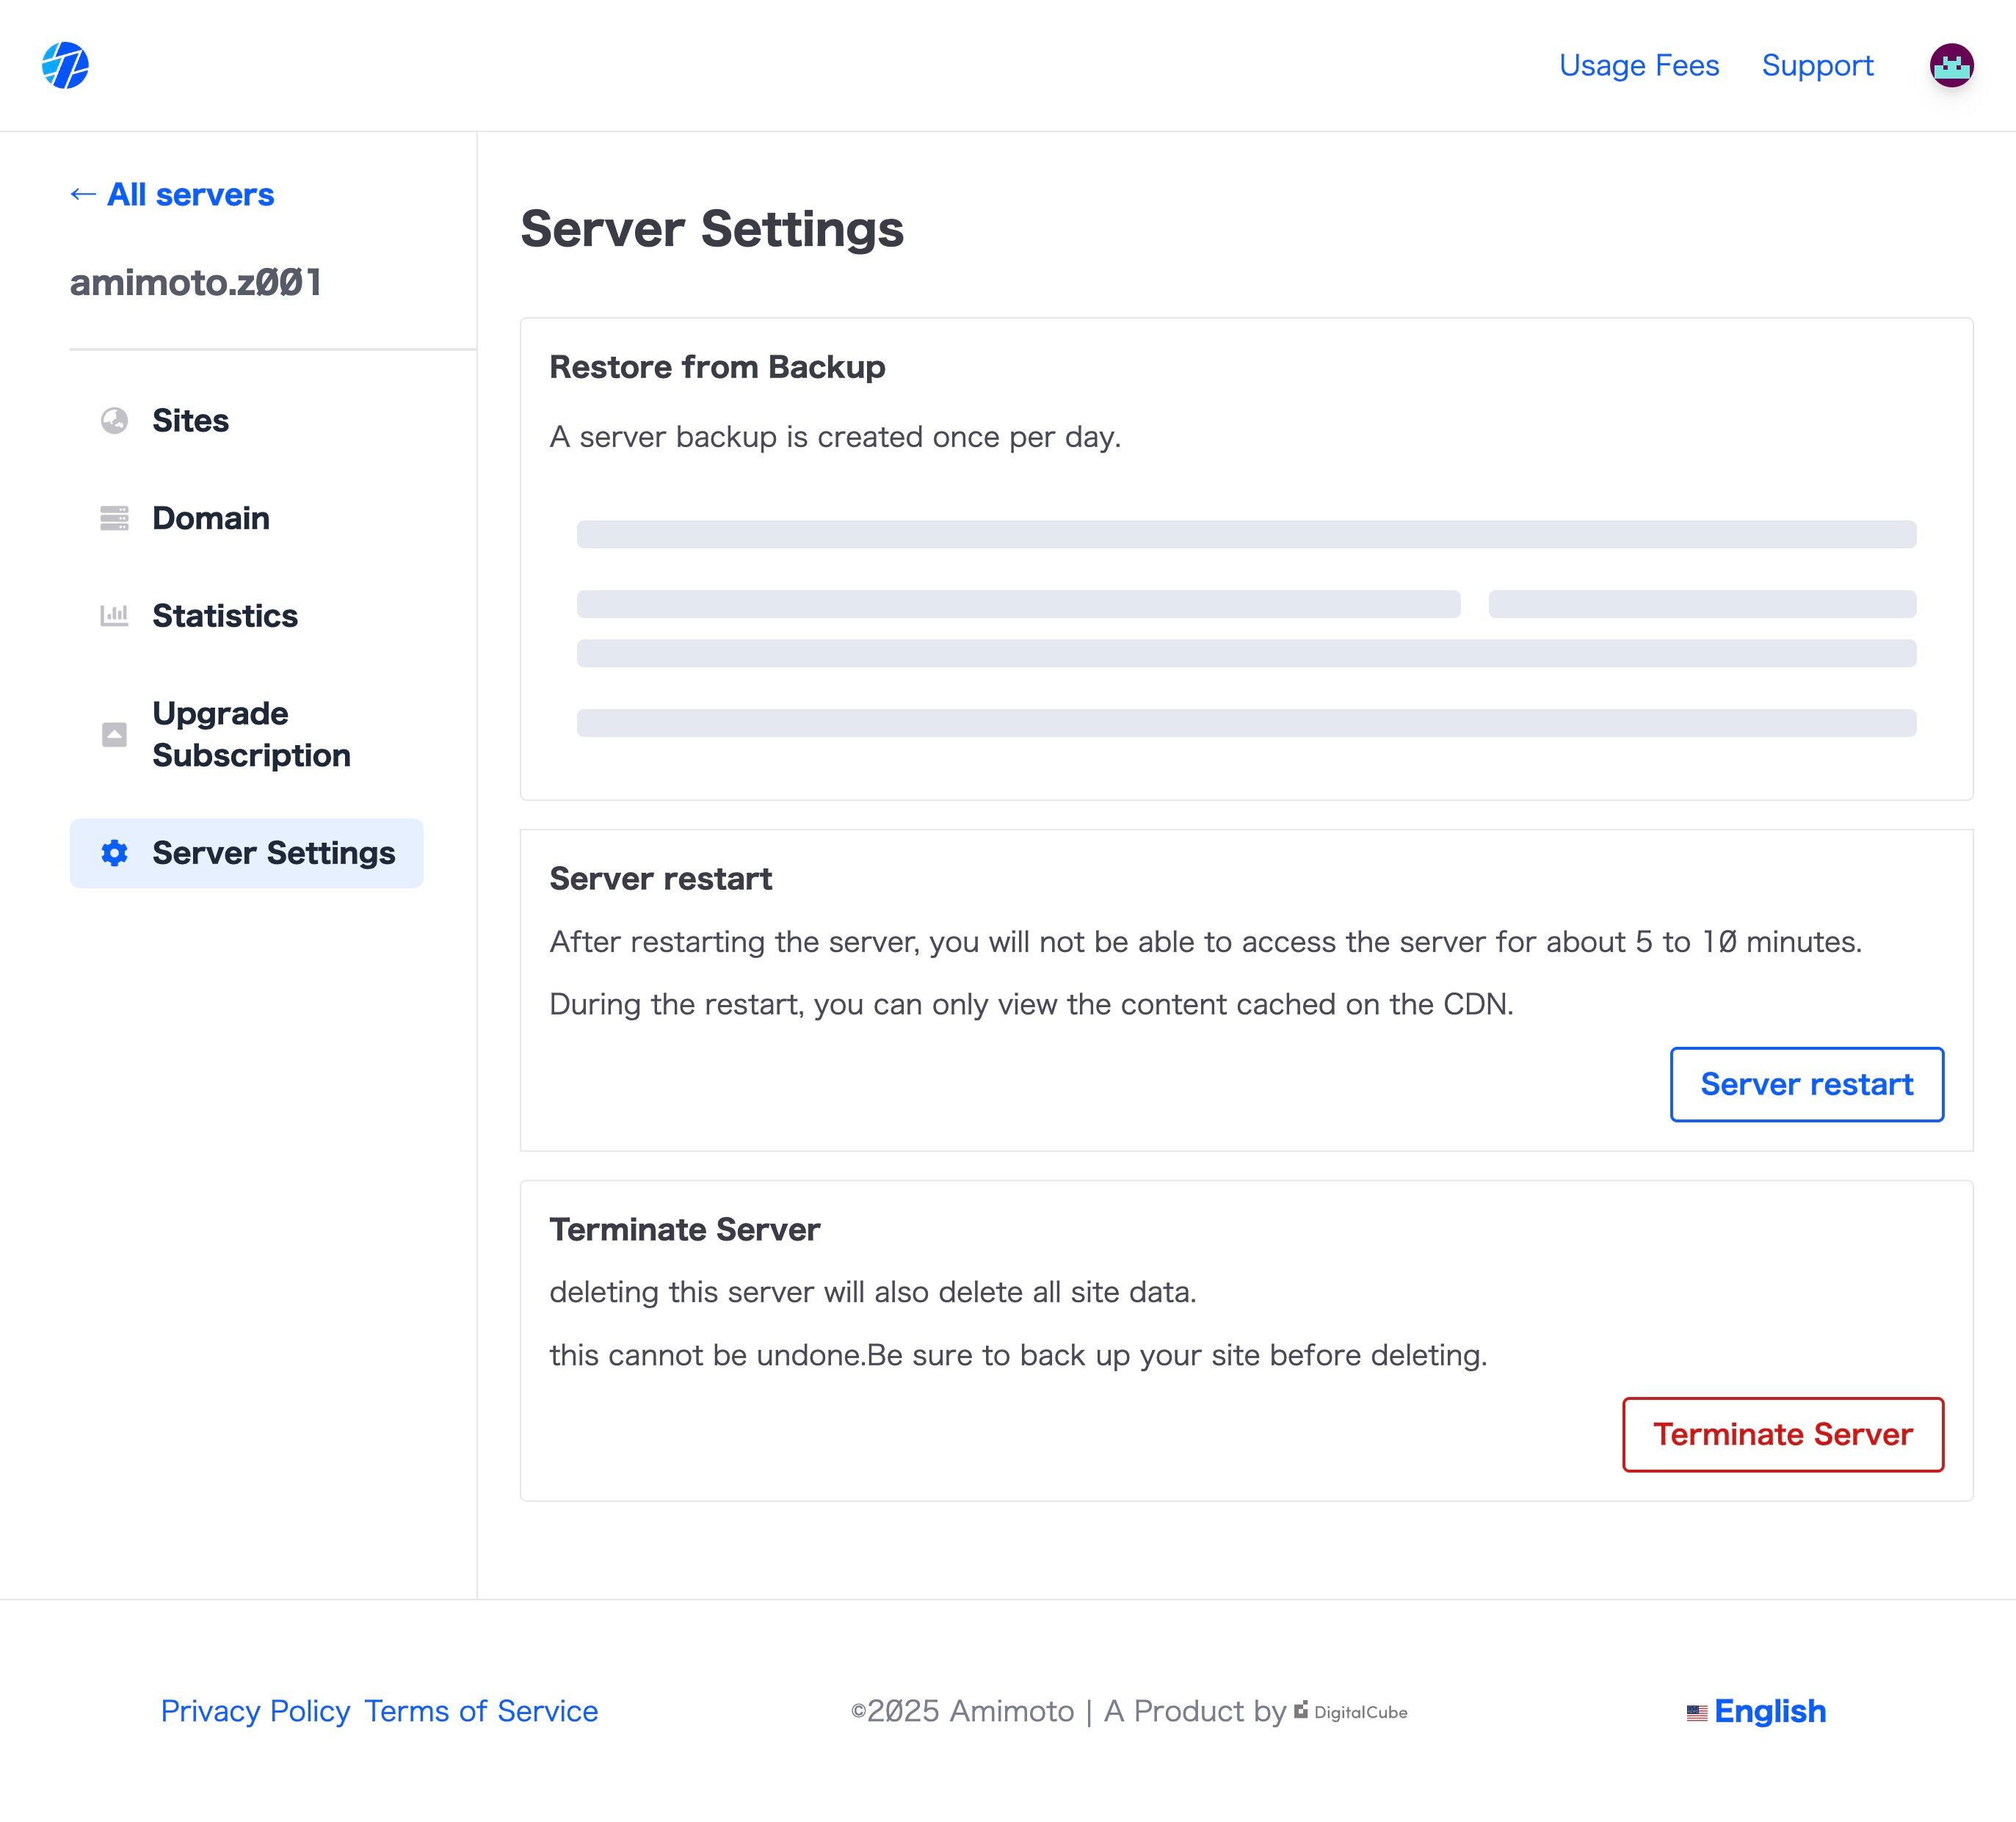Click the DigitalCube logo
This screenshot has width=2016, height=1822.
tap(1351, 1711)
